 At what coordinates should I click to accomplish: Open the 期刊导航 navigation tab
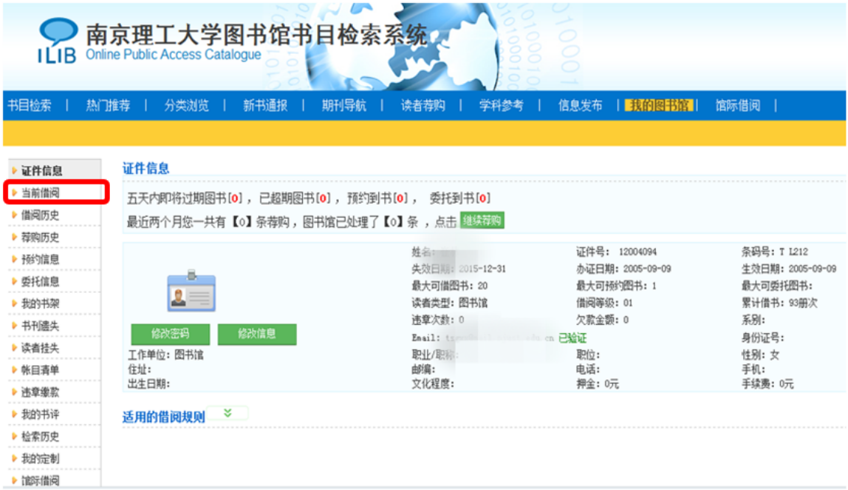(344, 105)
